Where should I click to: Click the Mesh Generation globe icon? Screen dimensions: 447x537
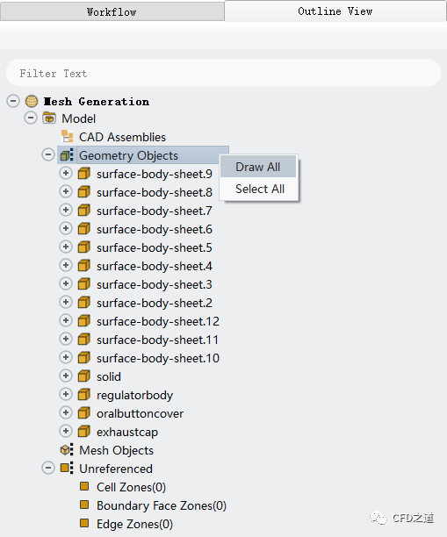click(32, 102)
